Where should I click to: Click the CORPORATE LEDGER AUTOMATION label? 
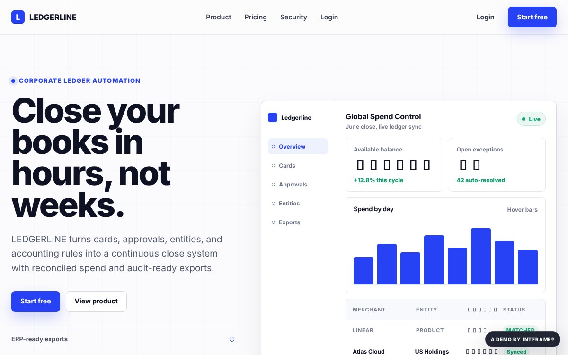(80, 81)
